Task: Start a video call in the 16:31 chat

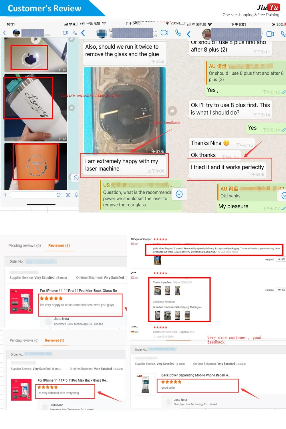Action: pos(65,33)
